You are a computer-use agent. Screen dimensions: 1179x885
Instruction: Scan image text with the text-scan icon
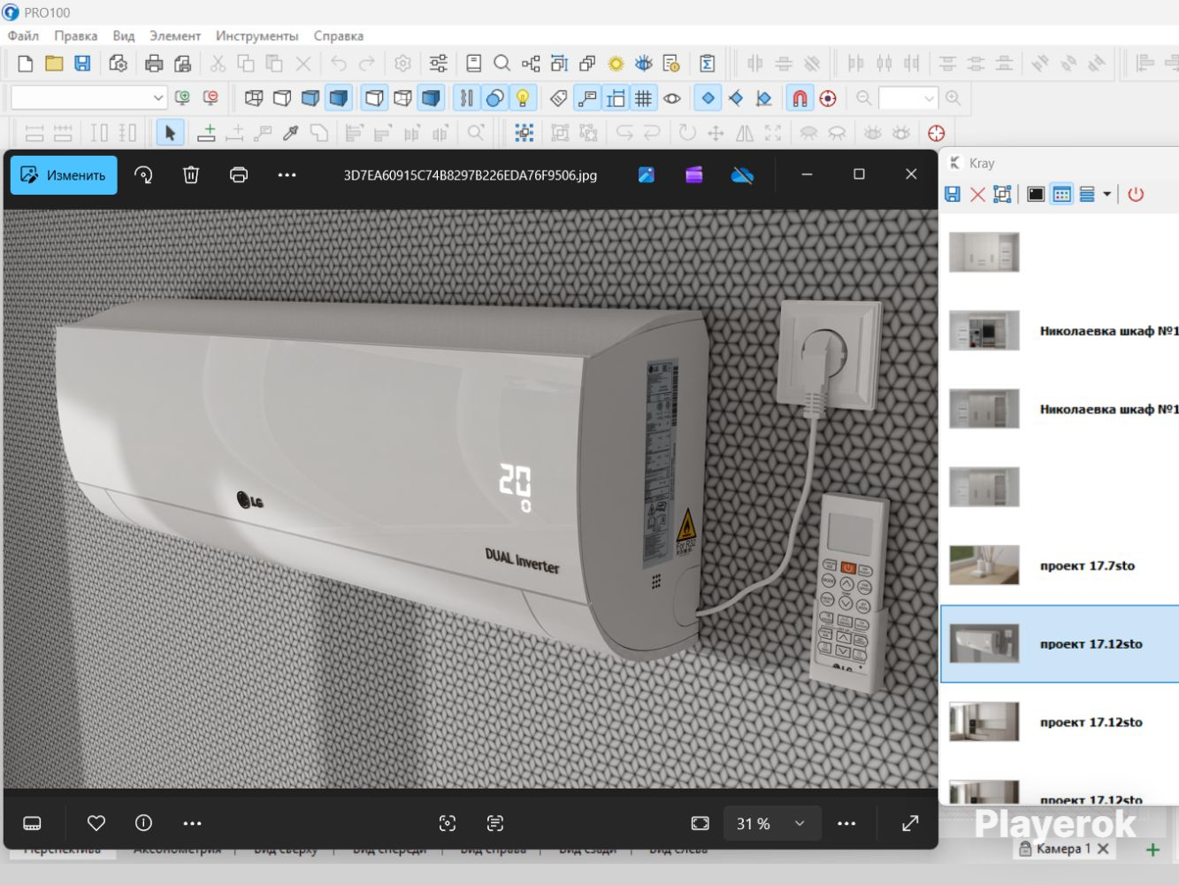(x=495, y=823)
